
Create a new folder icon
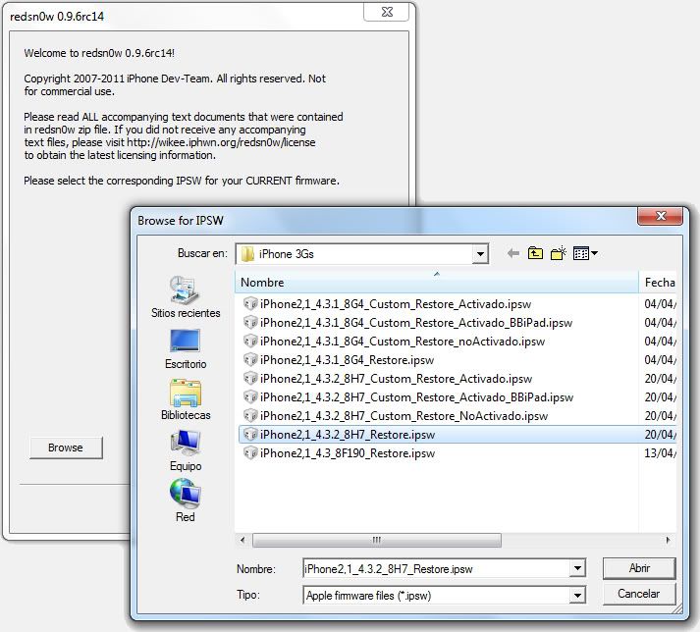click(x=558, y=253)
